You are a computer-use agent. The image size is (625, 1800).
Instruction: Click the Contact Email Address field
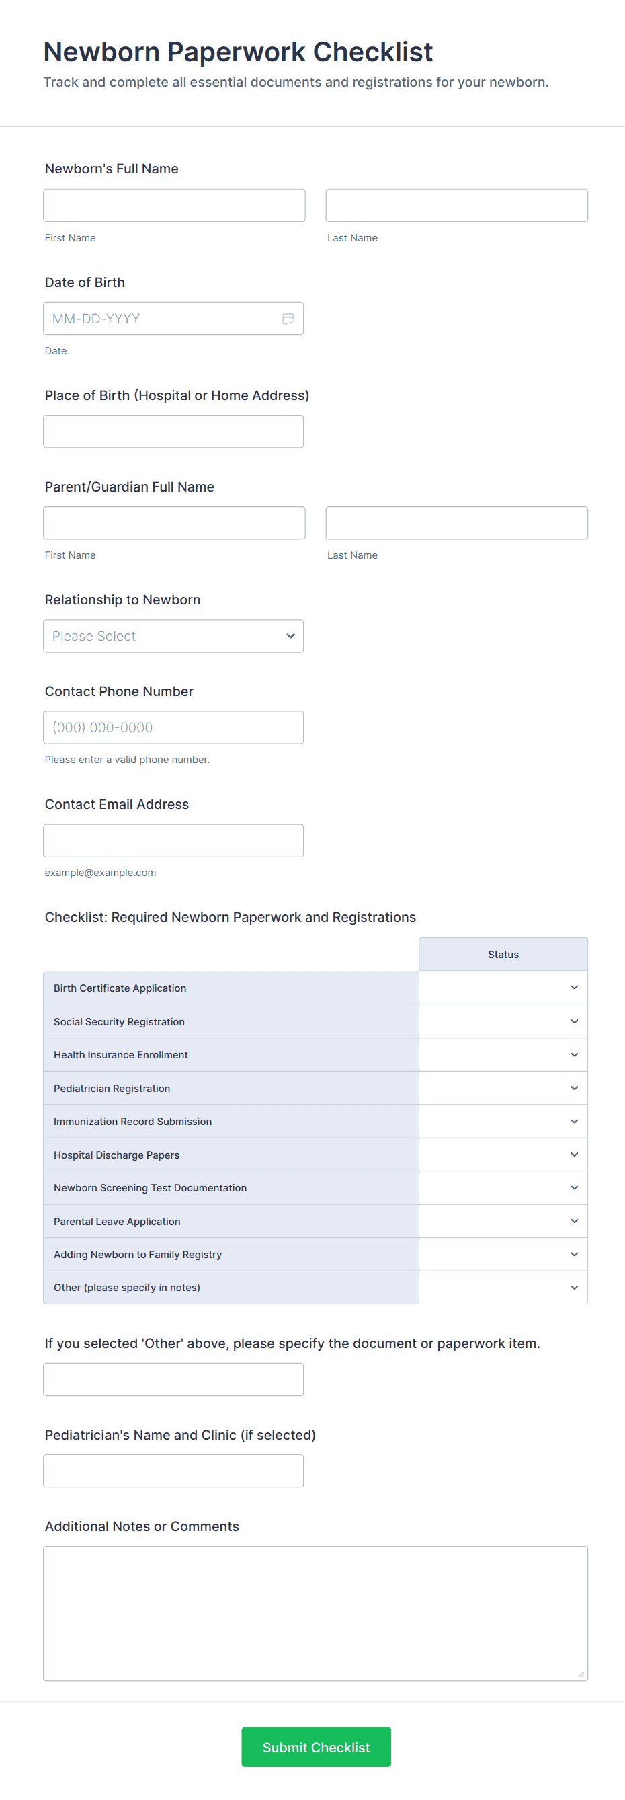pyautogui.click(x=173, y=840)
